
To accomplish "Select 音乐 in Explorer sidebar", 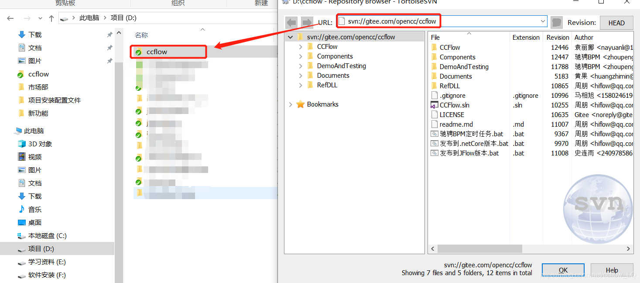I will click(x=35, y=209).
